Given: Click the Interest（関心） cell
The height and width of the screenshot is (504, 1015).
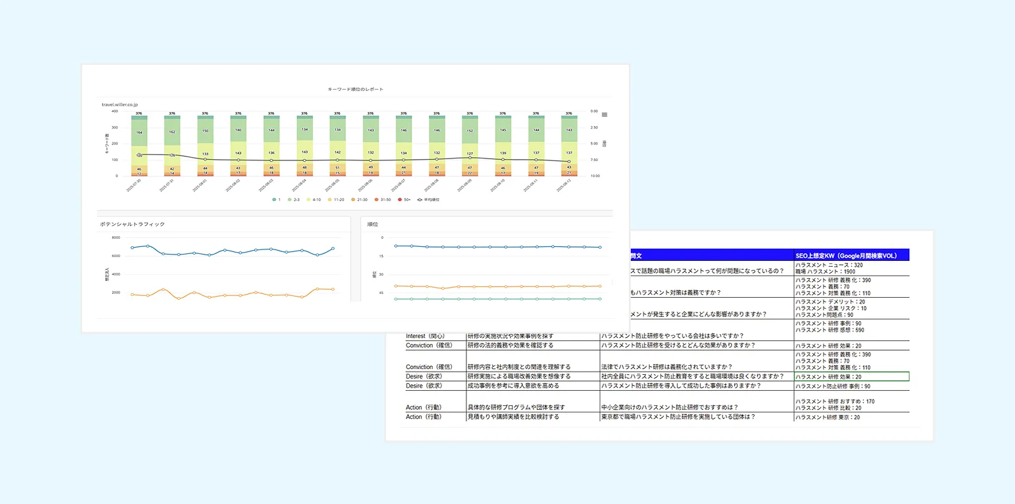Looking at the screenshot, I should [x=426, y=336].
